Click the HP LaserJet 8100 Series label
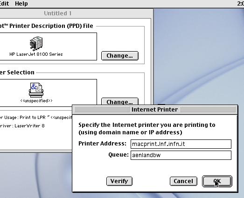This screenshot has width=244, height=198. pos(36,54)
